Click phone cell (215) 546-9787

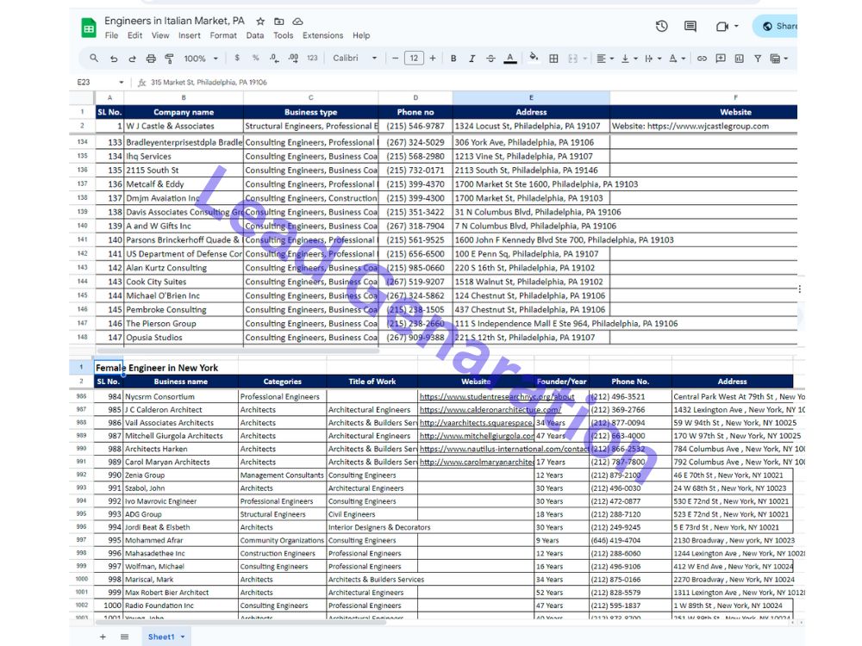tap(415, 126)
